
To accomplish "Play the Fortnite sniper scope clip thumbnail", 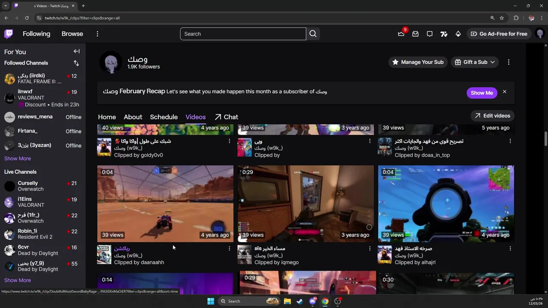I will [446, 204].
